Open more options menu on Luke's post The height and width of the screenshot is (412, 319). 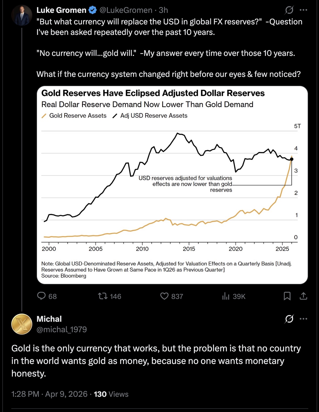[303, 10]
